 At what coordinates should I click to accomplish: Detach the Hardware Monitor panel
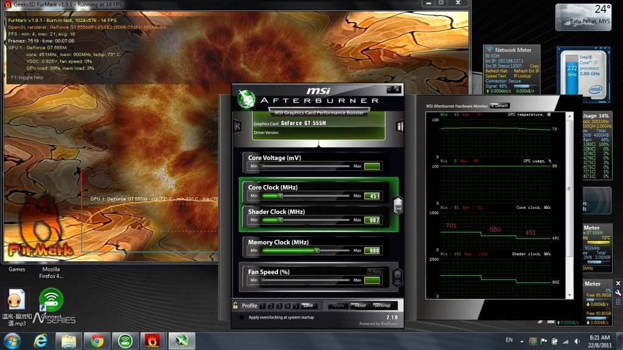coord(500,106)
